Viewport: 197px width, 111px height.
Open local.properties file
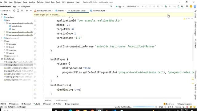pyautogui.click(x=17, y=80)
